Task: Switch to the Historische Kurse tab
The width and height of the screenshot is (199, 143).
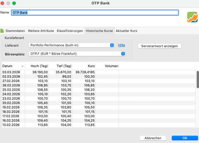Action: 99,31
